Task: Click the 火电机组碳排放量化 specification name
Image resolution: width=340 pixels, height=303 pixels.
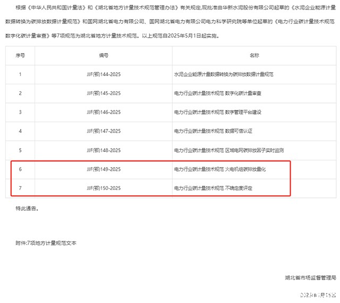Action: coord(245,169)
